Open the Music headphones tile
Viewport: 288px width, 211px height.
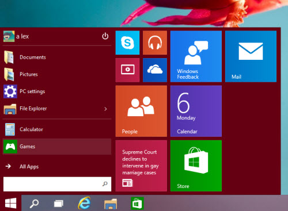(x=155, y=43)
